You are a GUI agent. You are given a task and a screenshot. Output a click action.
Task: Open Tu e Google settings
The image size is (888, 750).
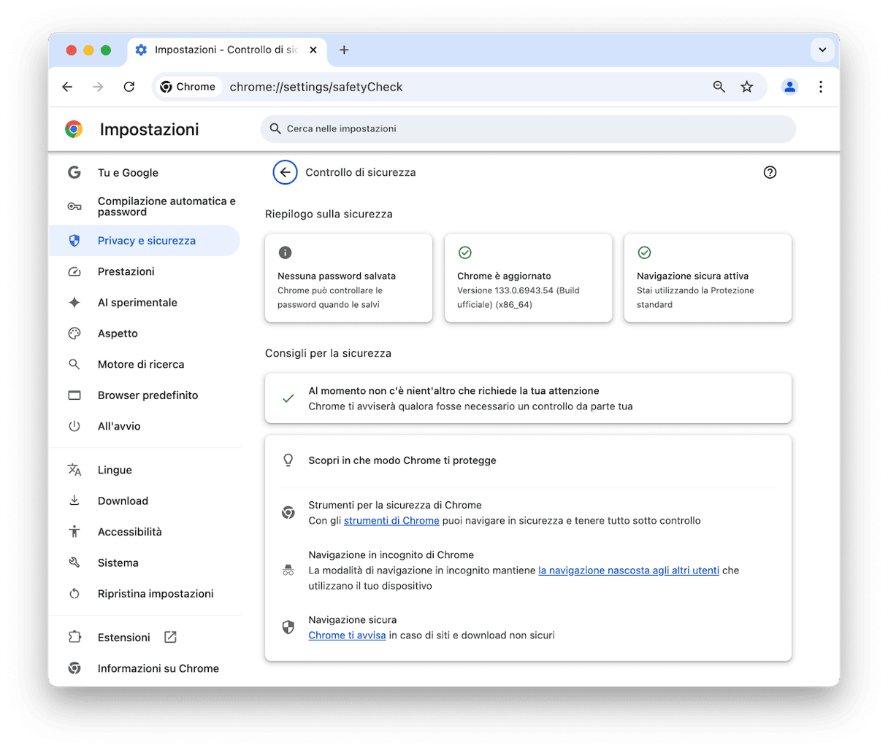pyautogui.click(x=145, y=173)
